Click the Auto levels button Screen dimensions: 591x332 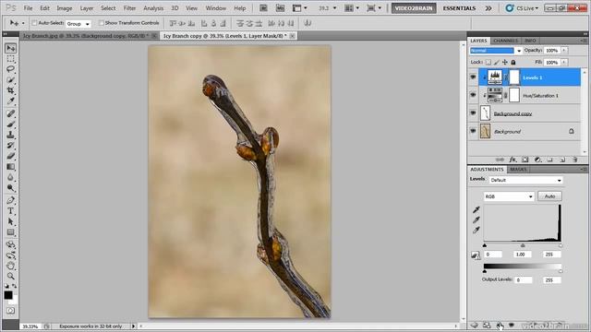pos(550,196)
